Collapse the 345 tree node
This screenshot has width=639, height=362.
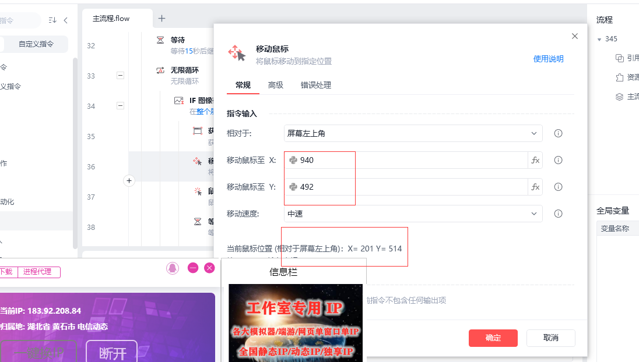(x=599, y=40)
